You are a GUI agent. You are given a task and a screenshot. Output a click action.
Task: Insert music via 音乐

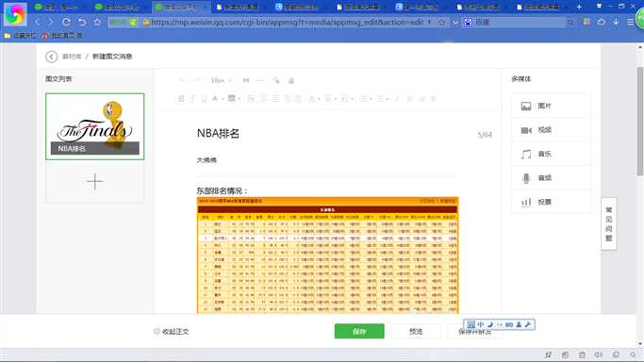coord(551,154)
